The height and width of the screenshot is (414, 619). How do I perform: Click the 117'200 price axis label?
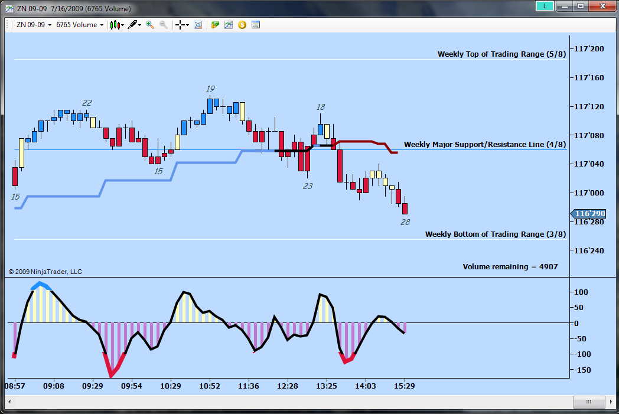click(x=589, y=49)
